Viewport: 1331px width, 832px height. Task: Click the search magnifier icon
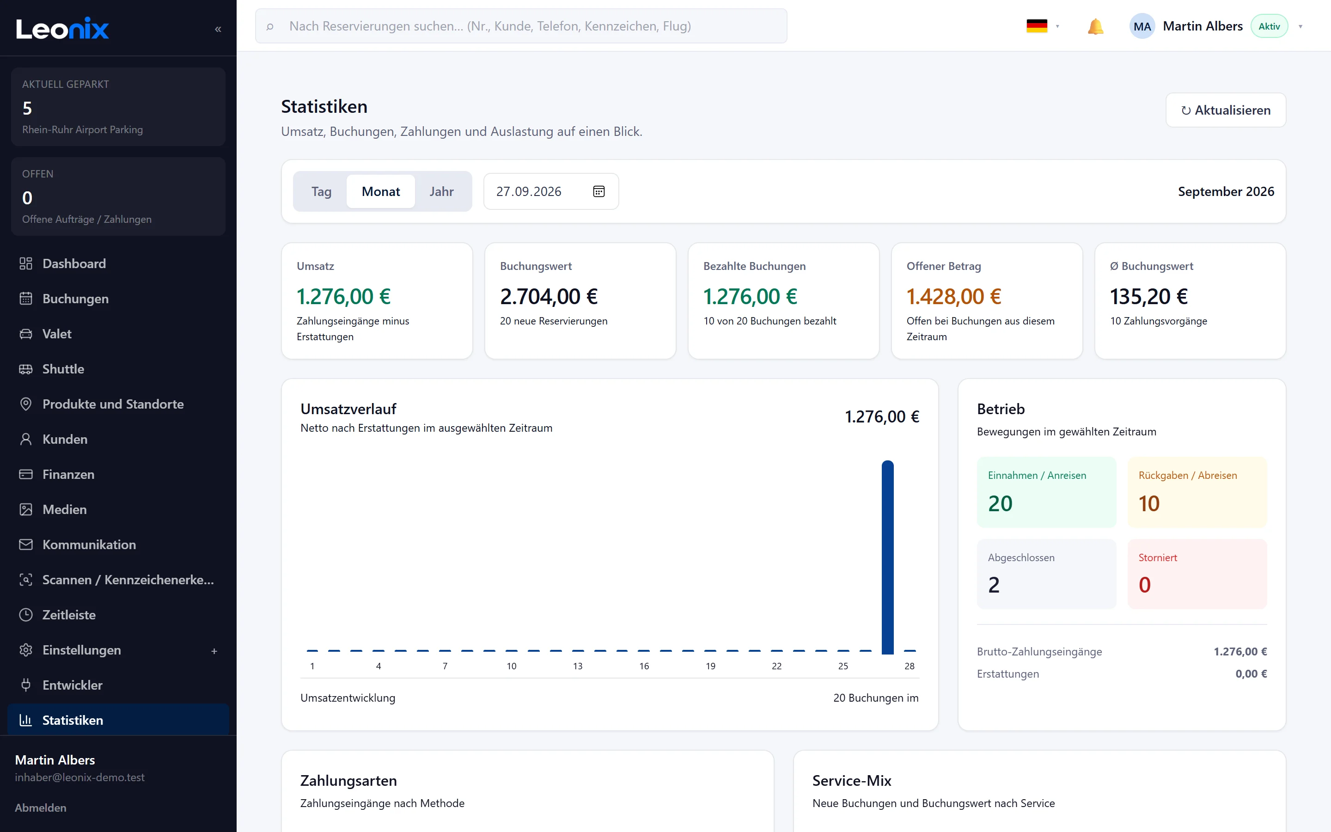(x=270, y=26)
